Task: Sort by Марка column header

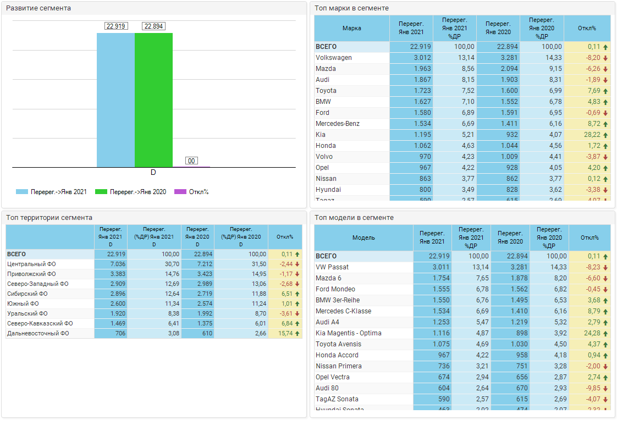Action: [x=351, y=28]
